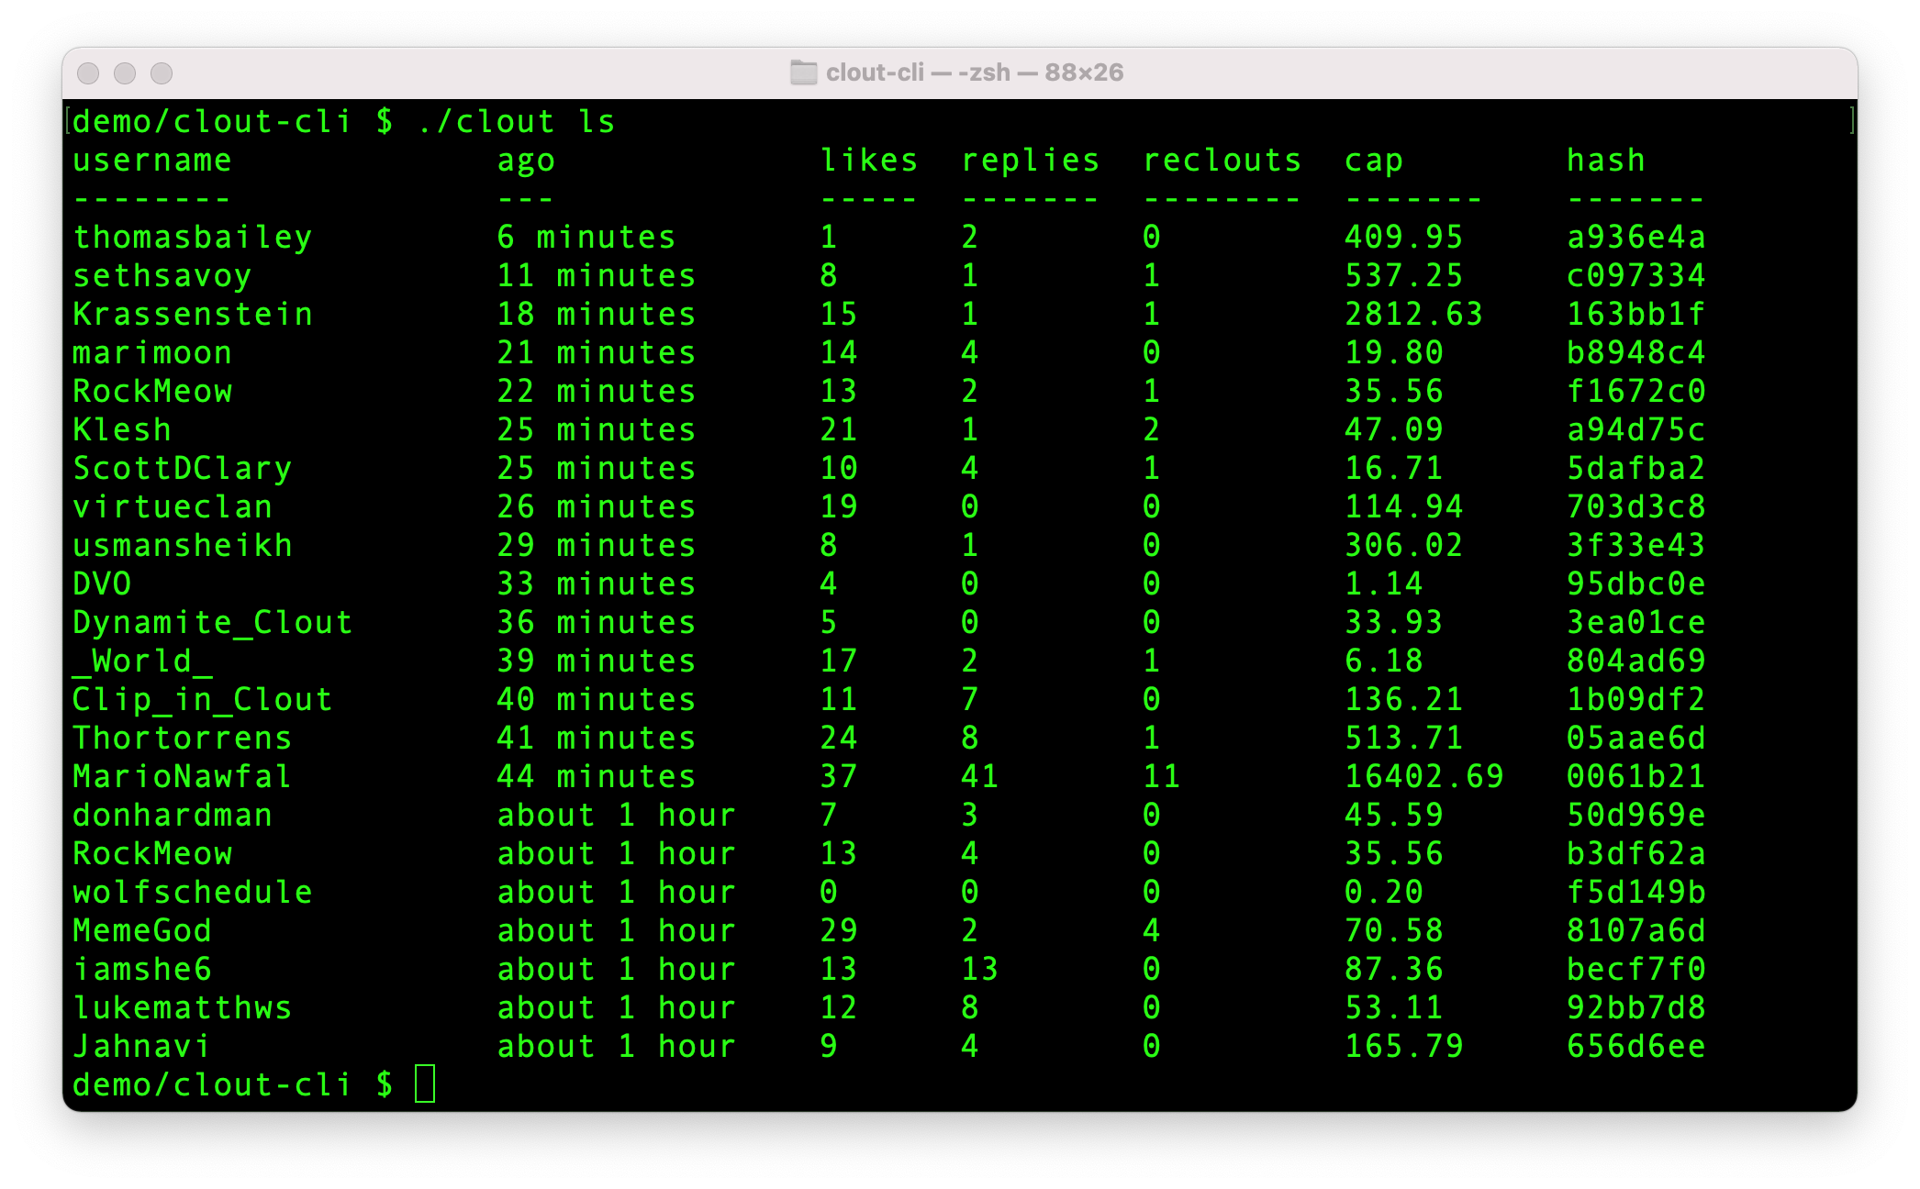Click the folder icon in title bar
1920x1189 pixels.
tap(803, 72)
